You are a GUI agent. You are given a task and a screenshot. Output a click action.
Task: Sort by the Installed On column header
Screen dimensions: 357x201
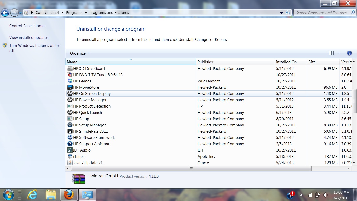click(x=290, y=62)
